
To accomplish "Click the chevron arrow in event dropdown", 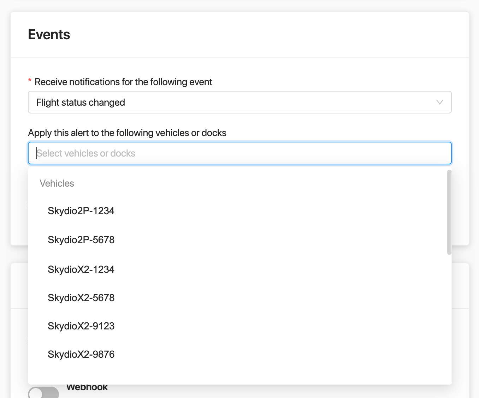I will (439, 102).
